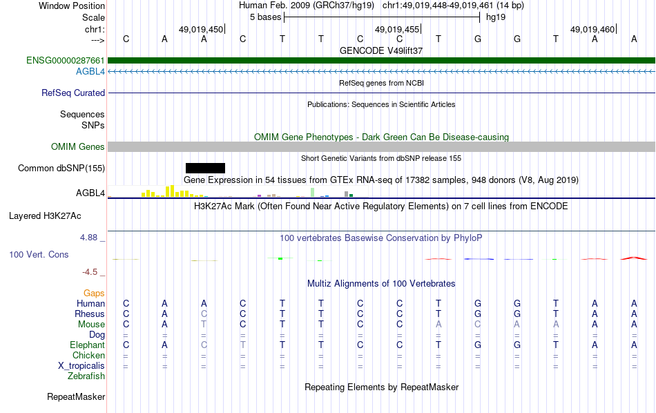The height and width of the screenshot is (413, 656).
Task: Select the Rhesus alignment row label
Action: click(90, 314)
